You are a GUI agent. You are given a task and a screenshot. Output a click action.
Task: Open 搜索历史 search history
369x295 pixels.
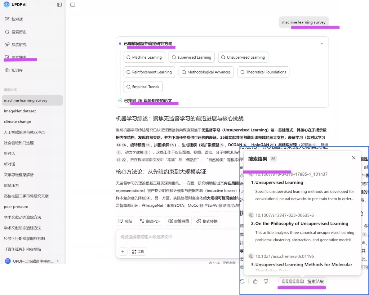[19, 32]
